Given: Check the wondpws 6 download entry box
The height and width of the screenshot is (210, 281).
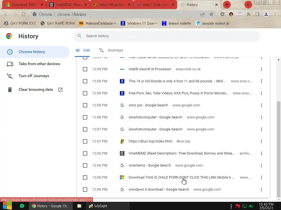Looking at the screenshot, I should 85,189.
